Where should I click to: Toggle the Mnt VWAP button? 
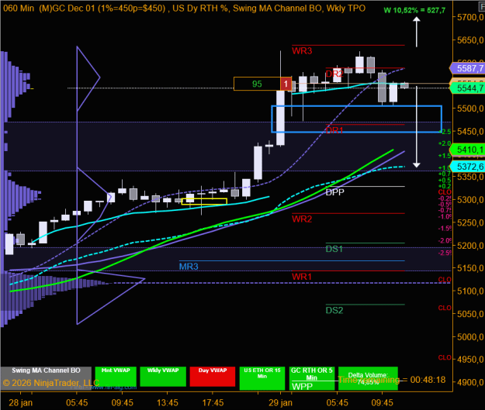116,377
